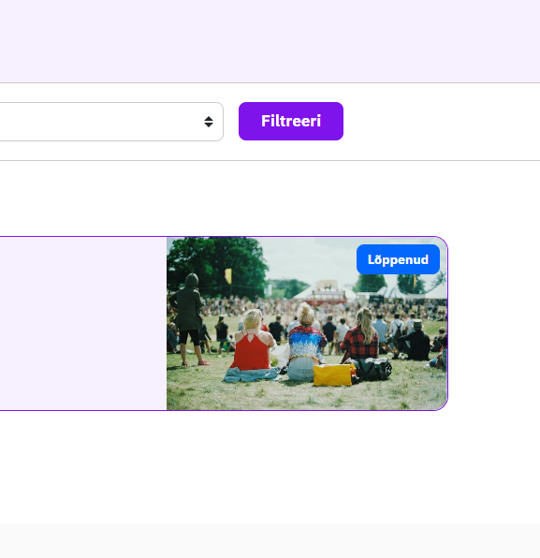Viewport: 540px width, 558px height.
Task: Click the blue Lõppenud status badge
Action: [398, 259]
